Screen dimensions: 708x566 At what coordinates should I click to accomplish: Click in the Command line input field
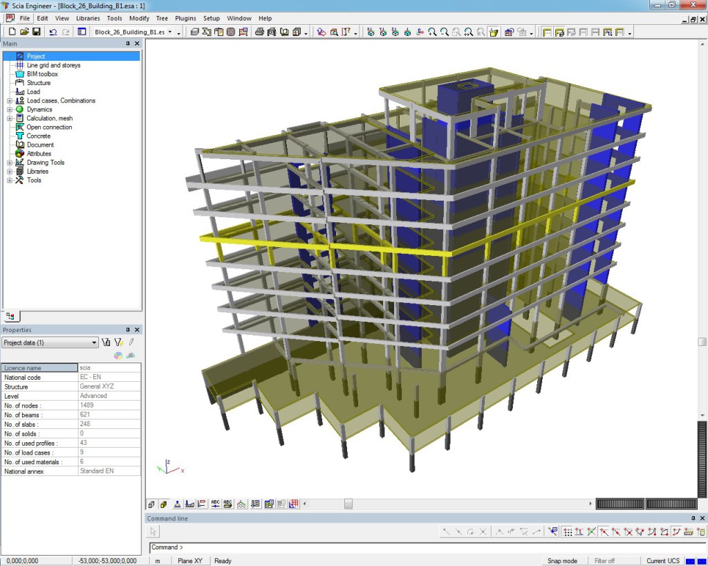coord(427,547)
